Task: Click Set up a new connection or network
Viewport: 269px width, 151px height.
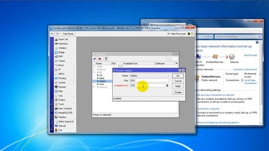Action: (215, 95)
